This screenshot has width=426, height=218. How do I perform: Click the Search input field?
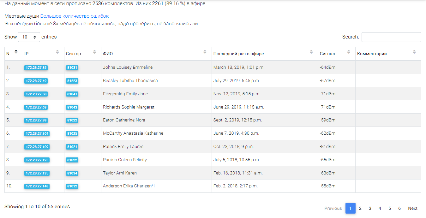[391, 37]
